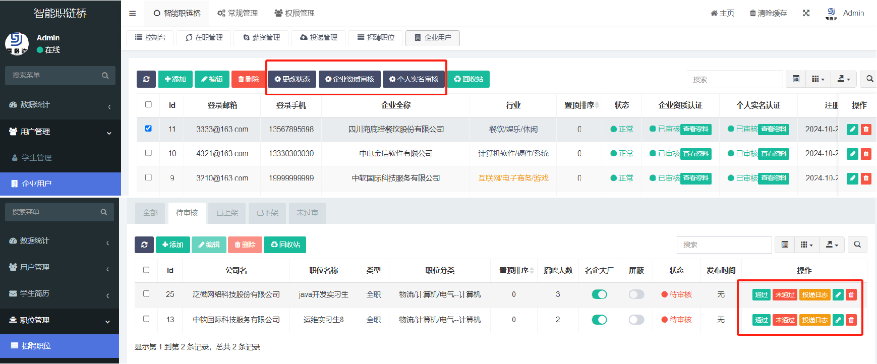The image size is (877, 364).
Task: Switch to the 已上架 tab
Action: 227,213
